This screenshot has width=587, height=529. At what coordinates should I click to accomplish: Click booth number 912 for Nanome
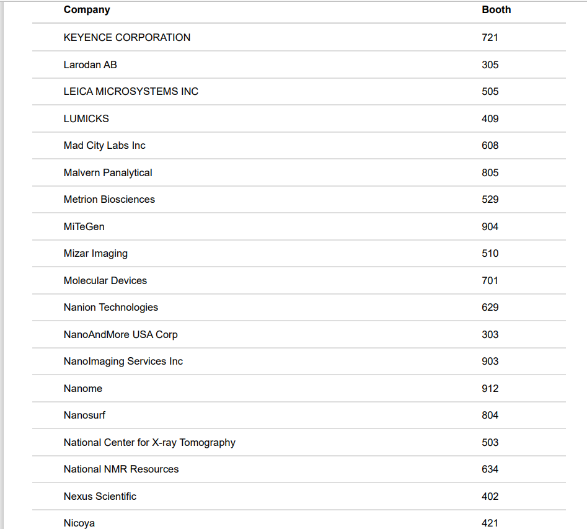tap(490, 389)
